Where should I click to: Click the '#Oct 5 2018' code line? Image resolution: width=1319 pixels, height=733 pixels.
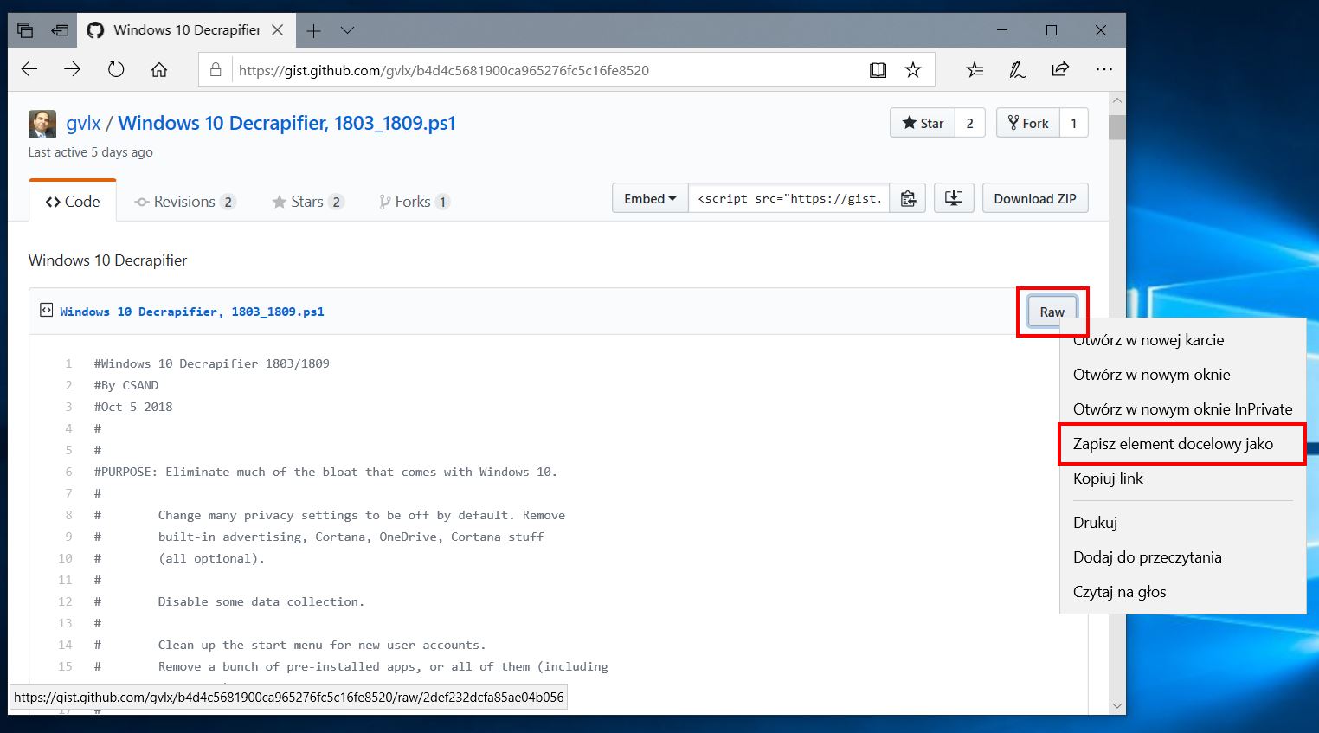(133, 407)
